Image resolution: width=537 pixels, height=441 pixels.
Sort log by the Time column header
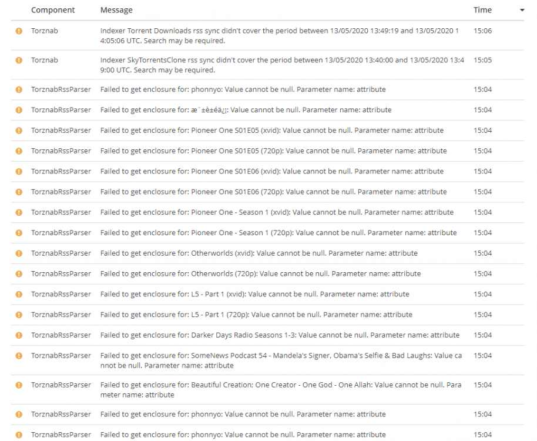(482, 10)
